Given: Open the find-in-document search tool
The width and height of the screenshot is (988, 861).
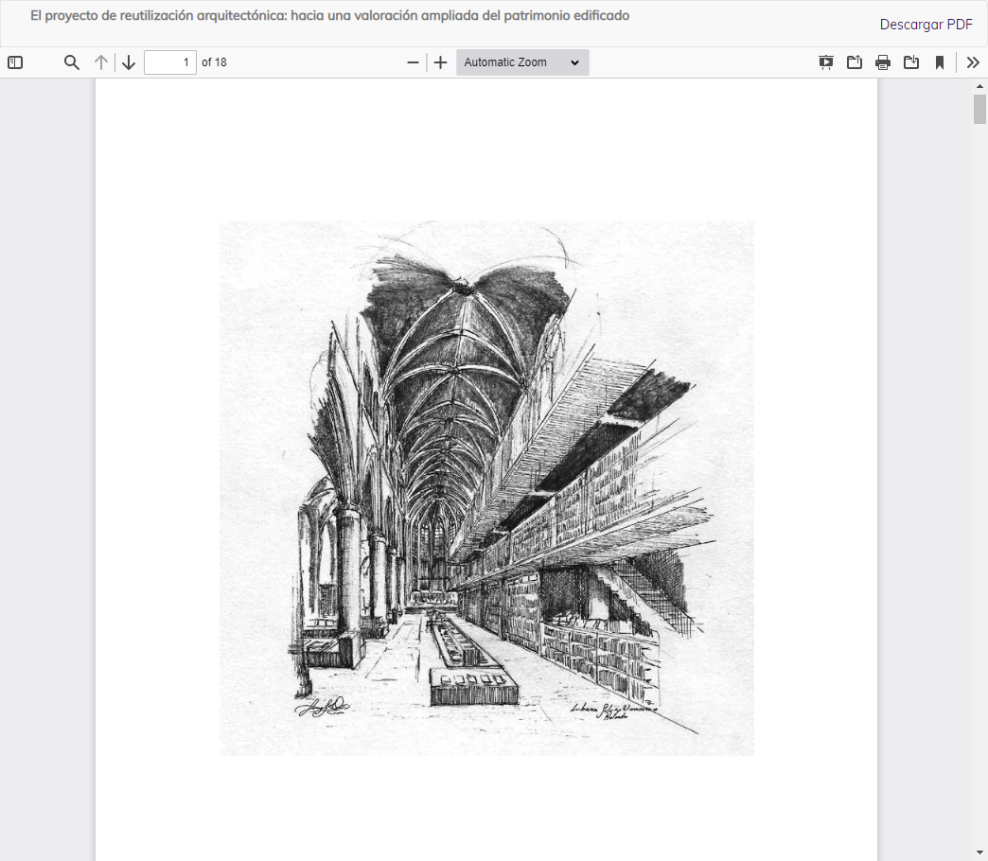Looking at the screenshot, I should pyautogui.click(x=72, y=62).
